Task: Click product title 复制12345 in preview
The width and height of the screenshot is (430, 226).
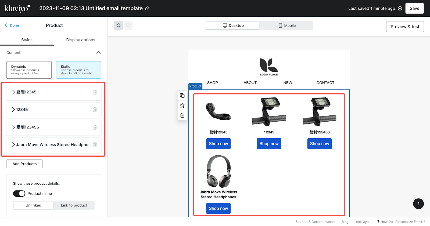Action: (218, 132)
